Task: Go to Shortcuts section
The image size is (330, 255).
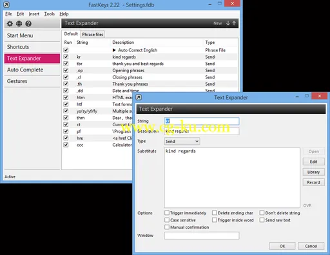Action: tap(32, 47)
